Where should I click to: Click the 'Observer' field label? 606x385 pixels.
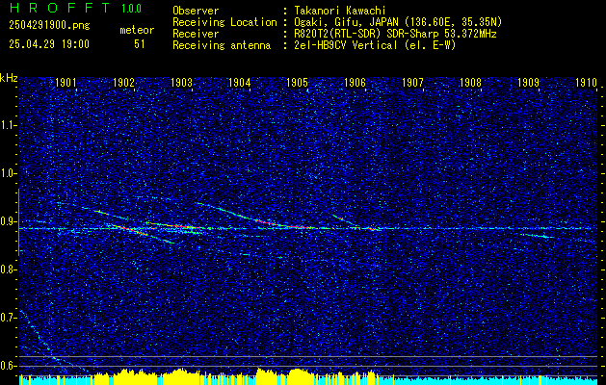click(x=196, y=11)
